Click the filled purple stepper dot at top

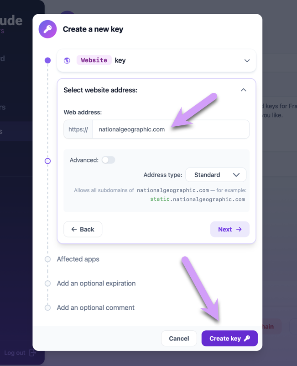pos(47,60)
